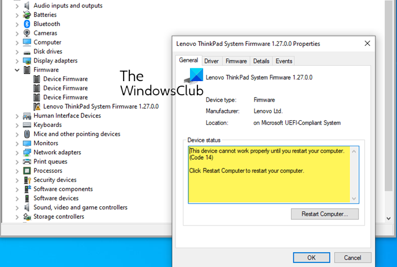Viewport: 397px width, 267px height.
Task: Click the Batteries category icon
Action: (27, 15)
